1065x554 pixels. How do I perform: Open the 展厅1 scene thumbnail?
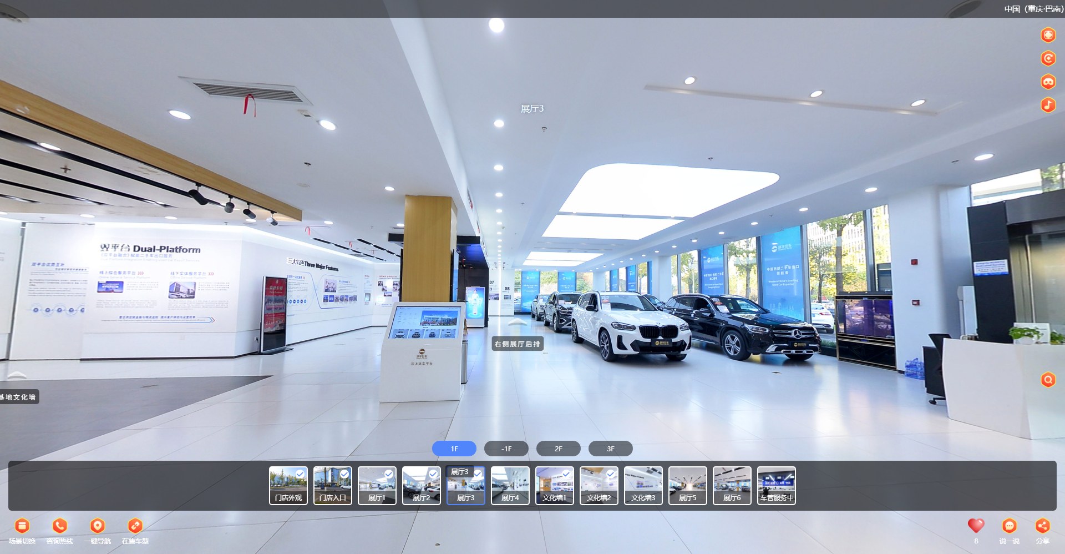point(377,486)
